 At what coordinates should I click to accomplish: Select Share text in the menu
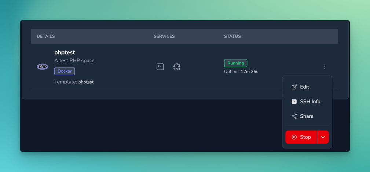click(307, 116)
